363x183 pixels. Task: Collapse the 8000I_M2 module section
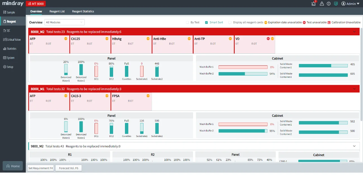pos(354,32)
